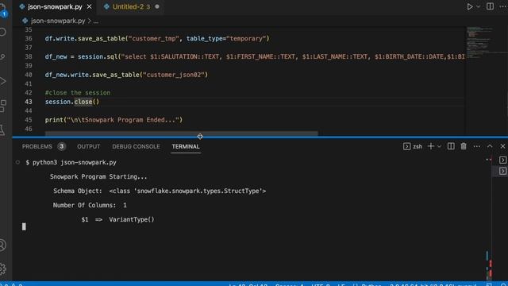Click the Schema Object terminal output line
The width and height of the screenshot is (508, 286).
click(160, 191)
